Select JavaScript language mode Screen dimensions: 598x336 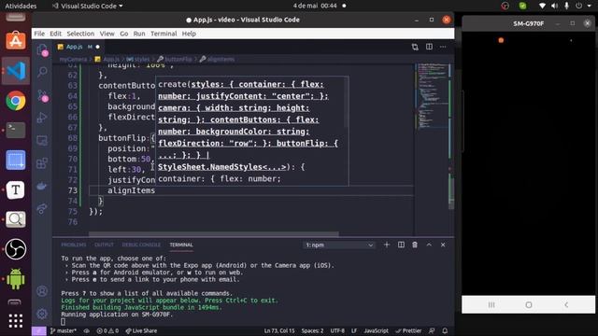coord(376,330)
